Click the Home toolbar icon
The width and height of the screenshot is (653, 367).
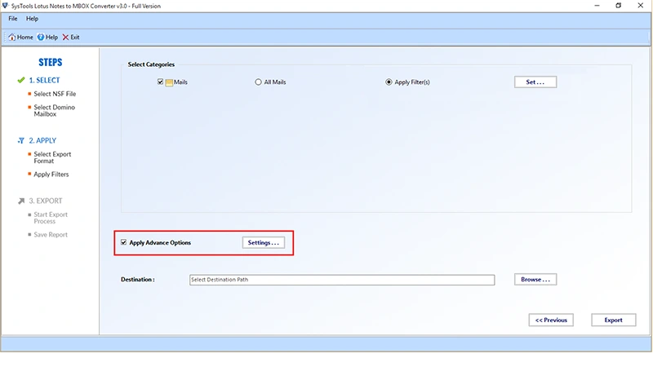[x=12, y=37]
